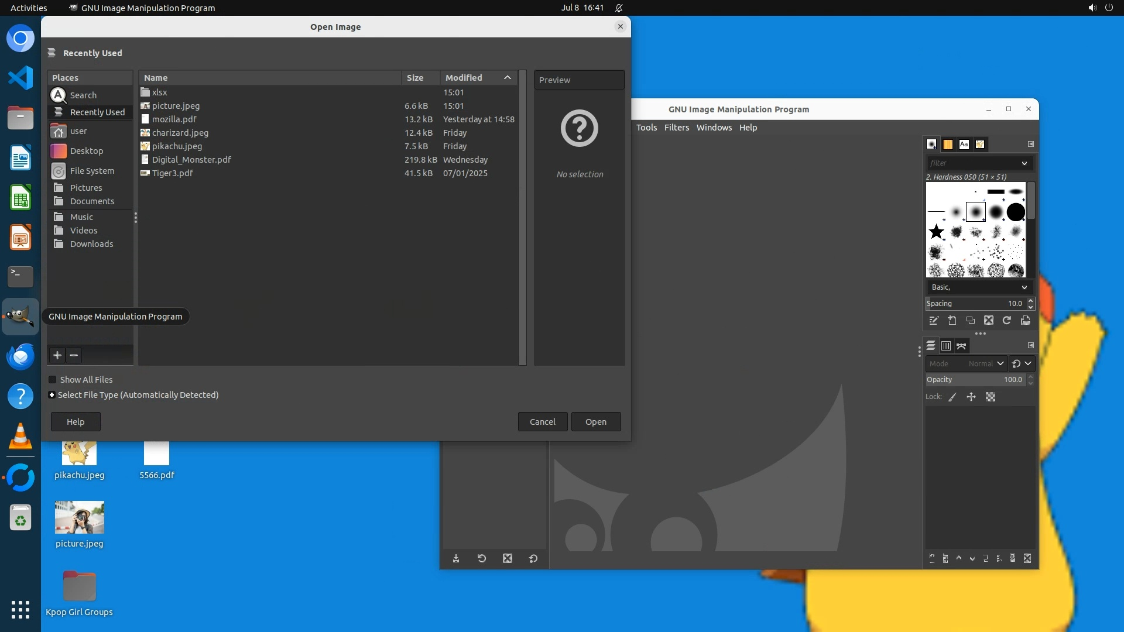Open layer Mode Normal dropdown
The height and width of the screenshot is (632, 1124).
tap(986, 364)
